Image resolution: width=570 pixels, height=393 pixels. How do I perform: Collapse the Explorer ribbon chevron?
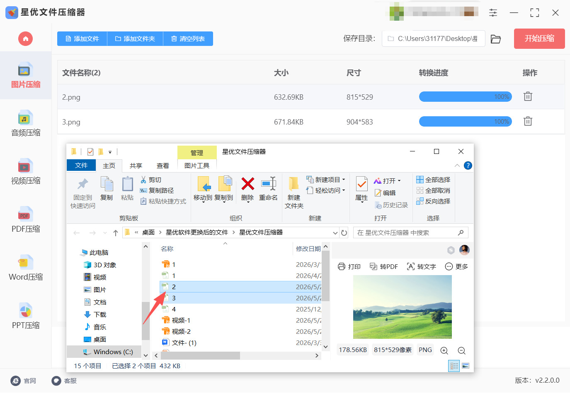(457, 165)
